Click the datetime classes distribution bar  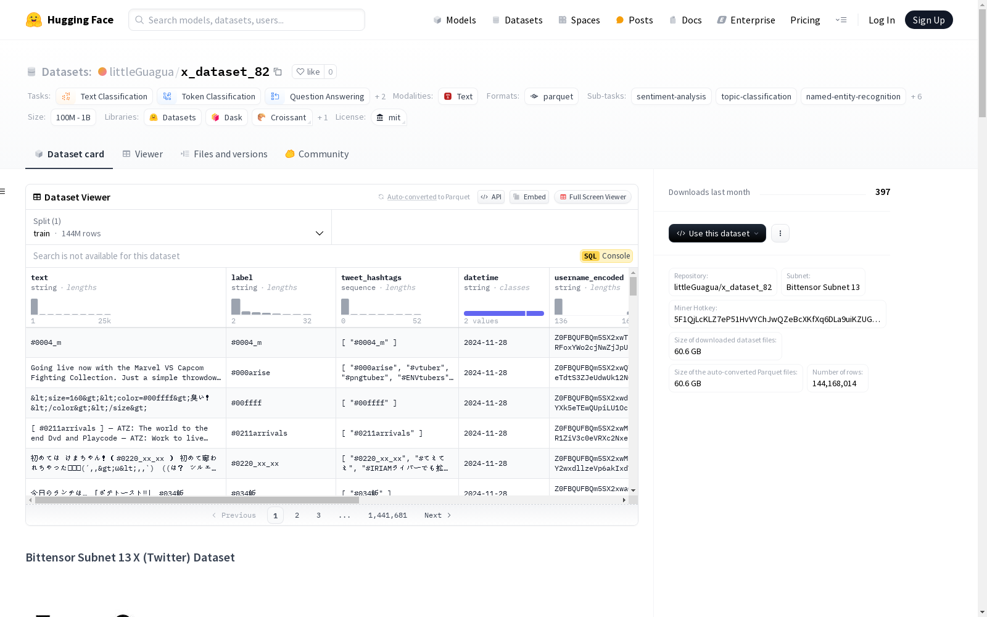(x=504, y=313)
